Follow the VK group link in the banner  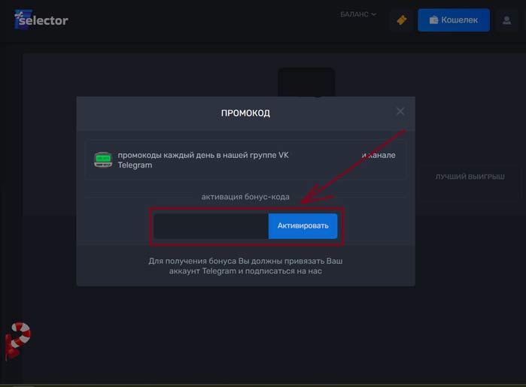pos(283,155)
